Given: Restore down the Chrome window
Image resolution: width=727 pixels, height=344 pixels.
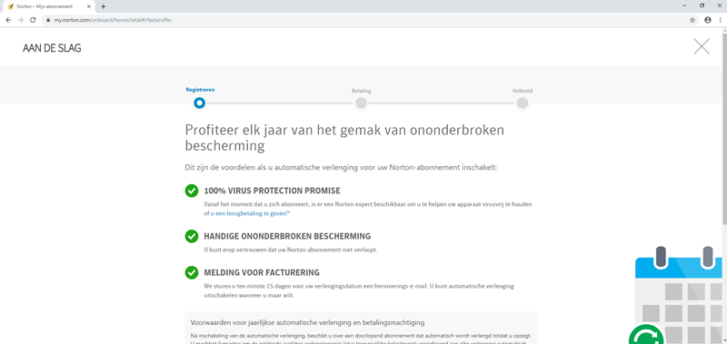Looking at the screenshot, I should (702, 6).
